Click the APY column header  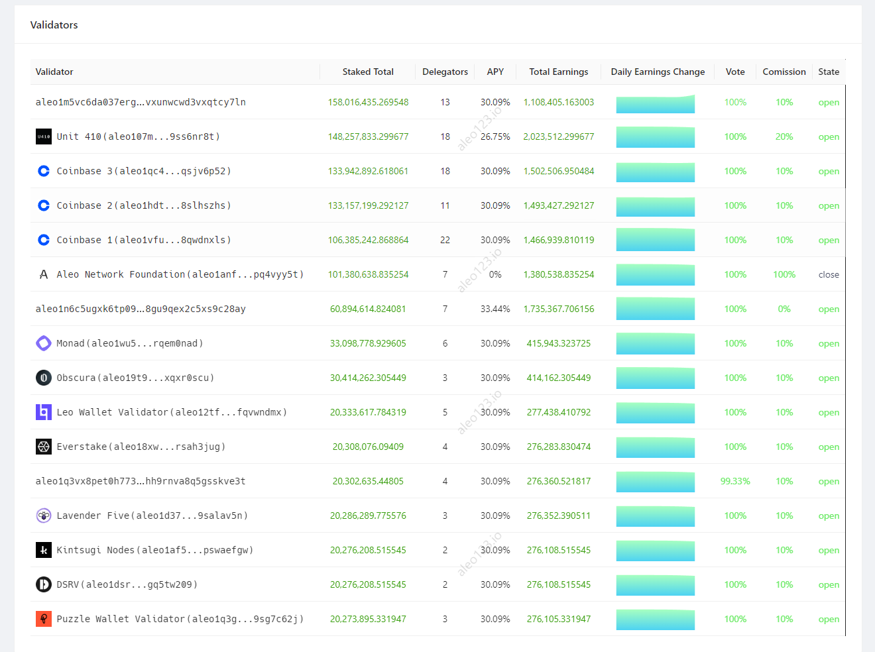click(x=495, y=72)
